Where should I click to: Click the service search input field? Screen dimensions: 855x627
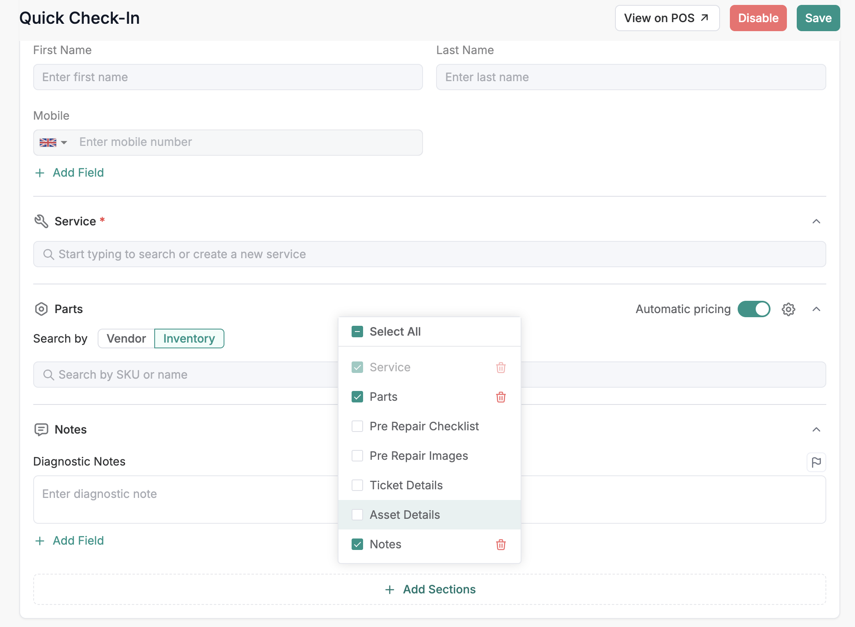[429, 254]
